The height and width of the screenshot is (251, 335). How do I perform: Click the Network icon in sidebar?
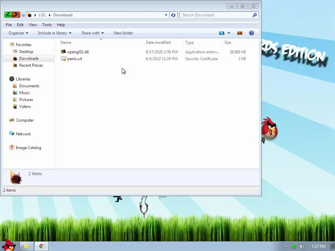pos(11,134)
